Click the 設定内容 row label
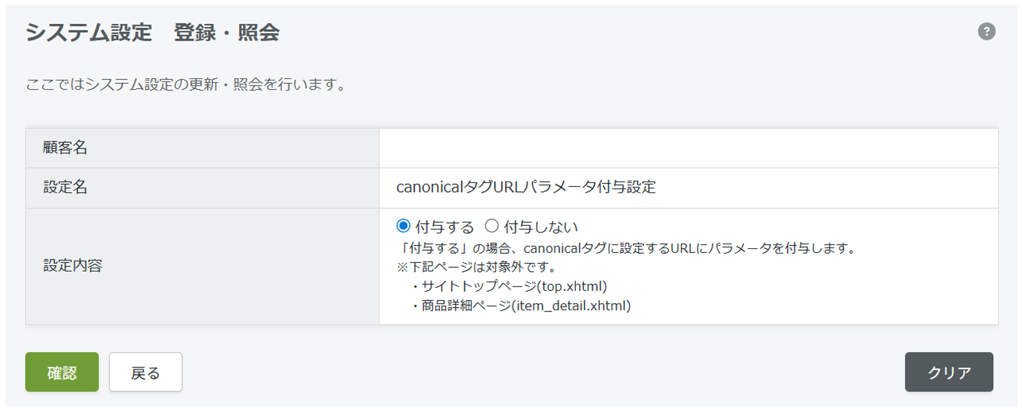Image resolution: width=1022 pixels, height=411 pixels. pyautogui.click(x=73, y=266)
